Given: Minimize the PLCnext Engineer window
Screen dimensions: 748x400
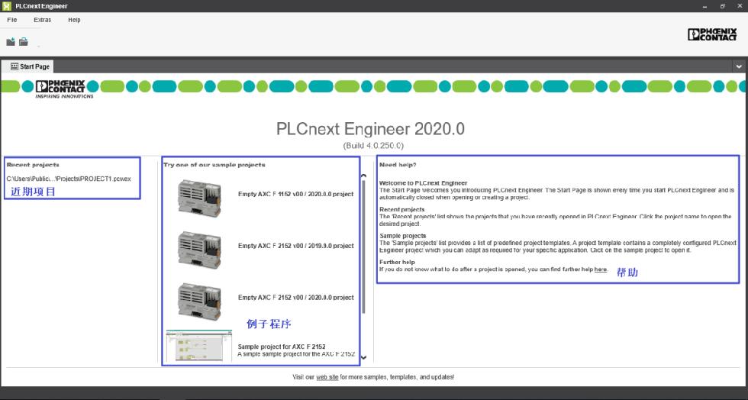Looking at the screenshot, I should (704, 6).
